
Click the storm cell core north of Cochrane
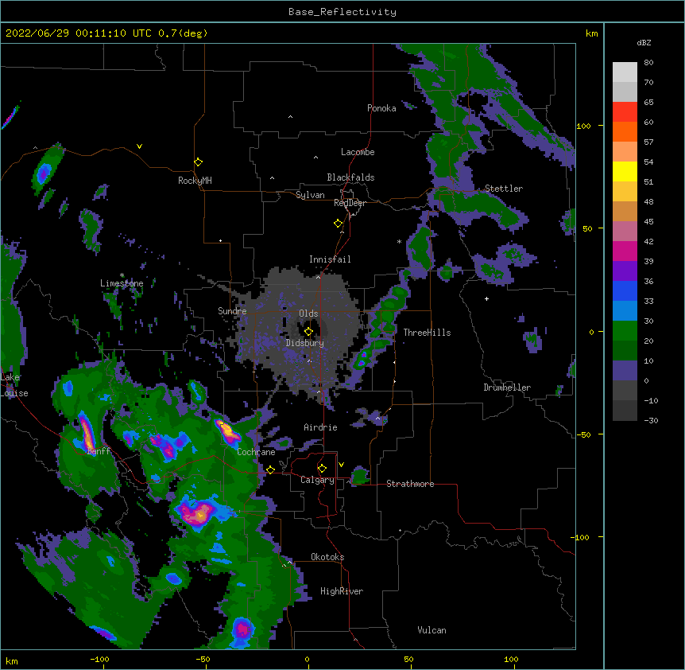pyautogui.click(x=227, y=430)
